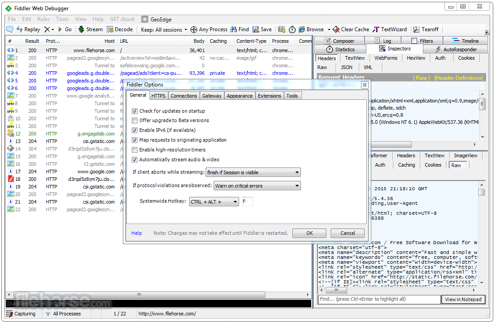Click the Find highlight search box

click(379, 299)
